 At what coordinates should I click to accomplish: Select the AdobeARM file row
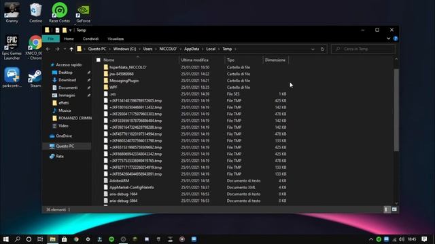(195, 181)
